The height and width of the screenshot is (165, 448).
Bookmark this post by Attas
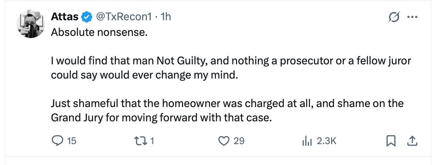click(391, 141)
